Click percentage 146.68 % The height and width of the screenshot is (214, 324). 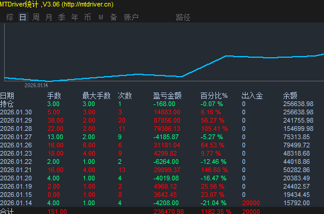point(214,170)
